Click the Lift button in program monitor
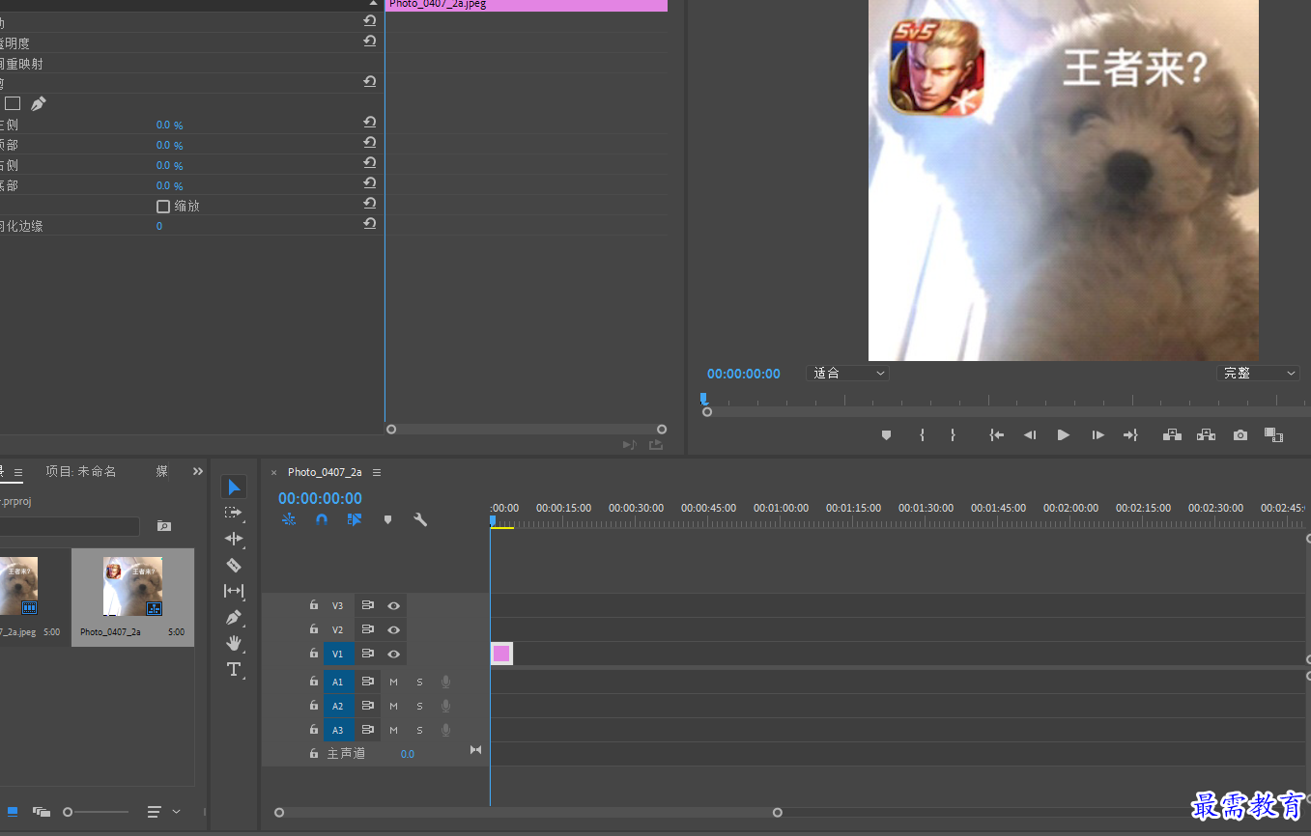 pos(1172,435)
